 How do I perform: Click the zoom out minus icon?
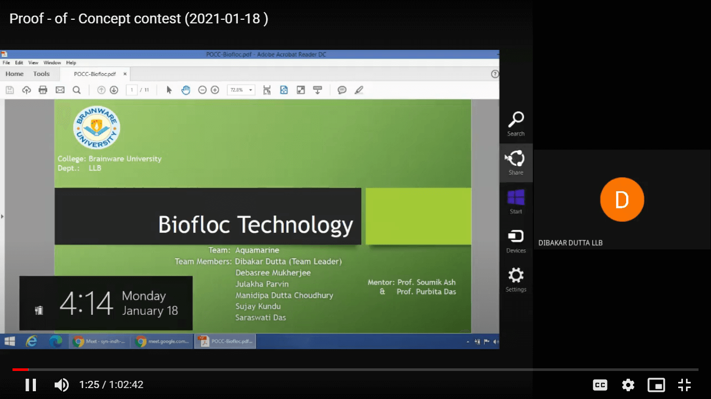[202, 90]
